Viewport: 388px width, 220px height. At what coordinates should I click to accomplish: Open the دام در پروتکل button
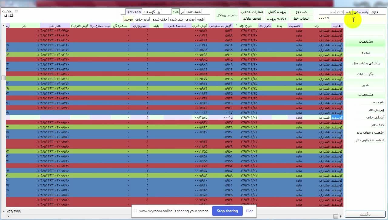[x=226, y=15]
